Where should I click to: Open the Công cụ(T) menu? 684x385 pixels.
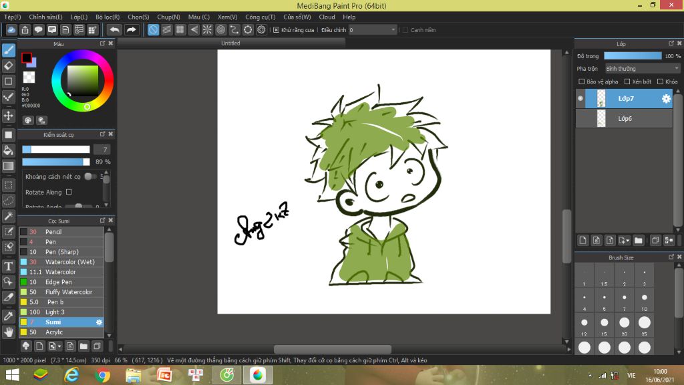261,17
